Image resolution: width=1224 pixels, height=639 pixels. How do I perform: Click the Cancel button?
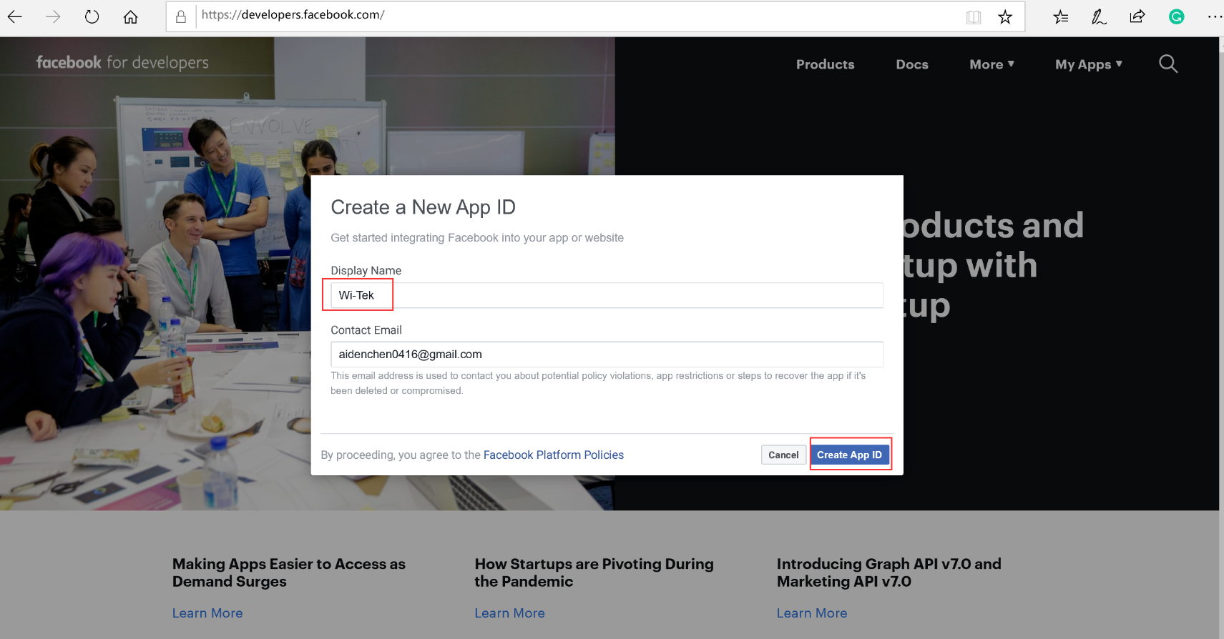[x=783, y=455]
